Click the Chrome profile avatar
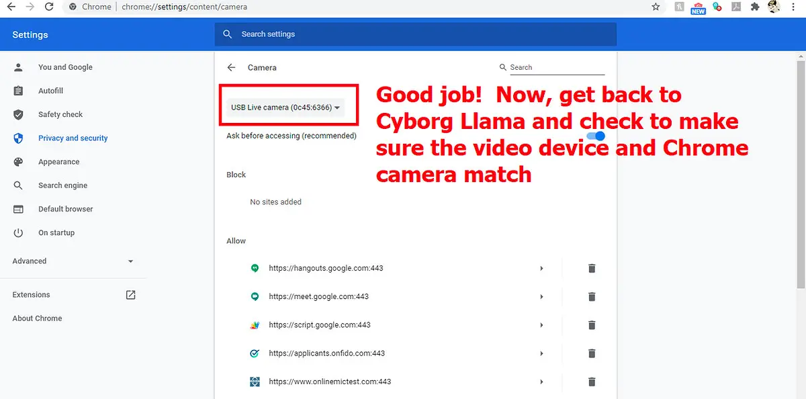 click(x=773, y=7)
